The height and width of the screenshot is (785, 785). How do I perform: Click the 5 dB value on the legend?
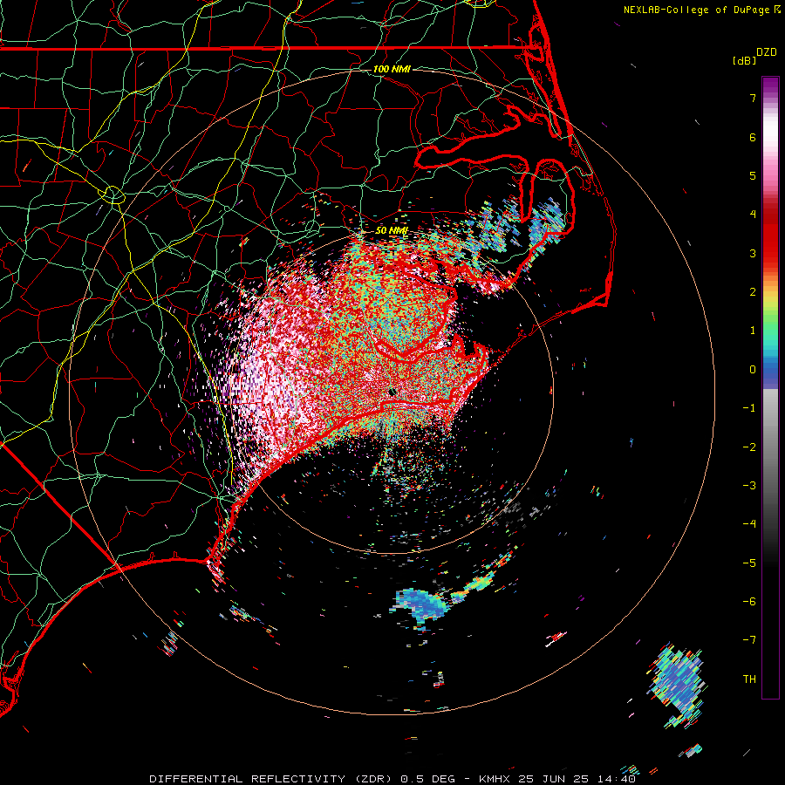click(x=753, y=175)
